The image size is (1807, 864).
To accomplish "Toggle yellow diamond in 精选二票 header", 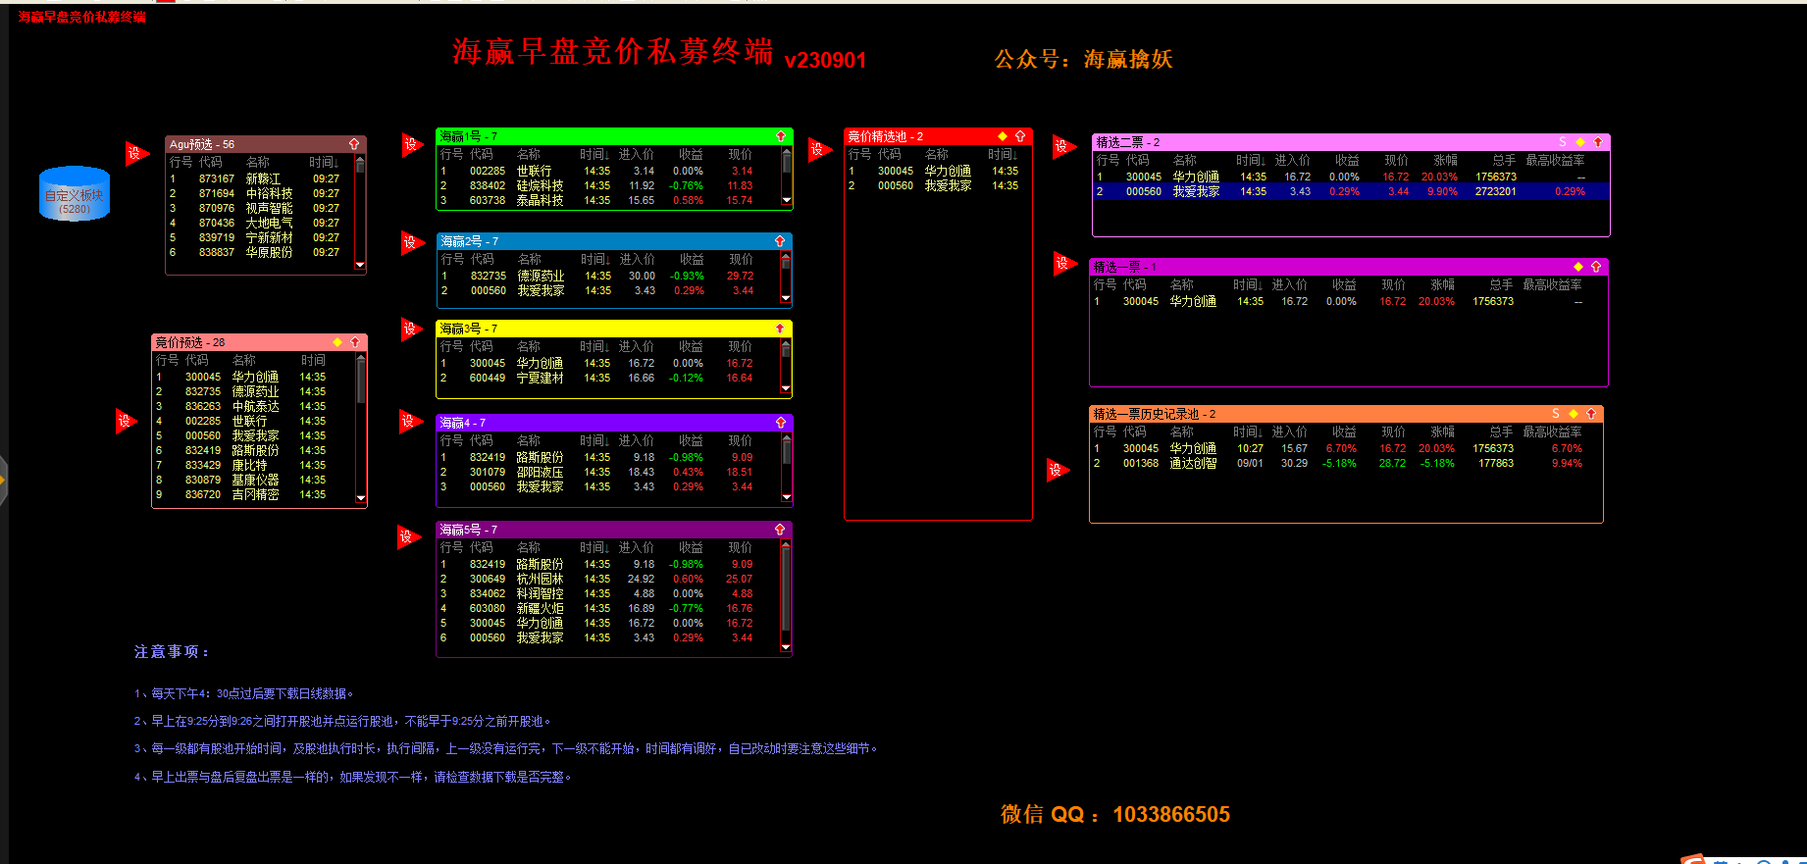I will 1580,142.
